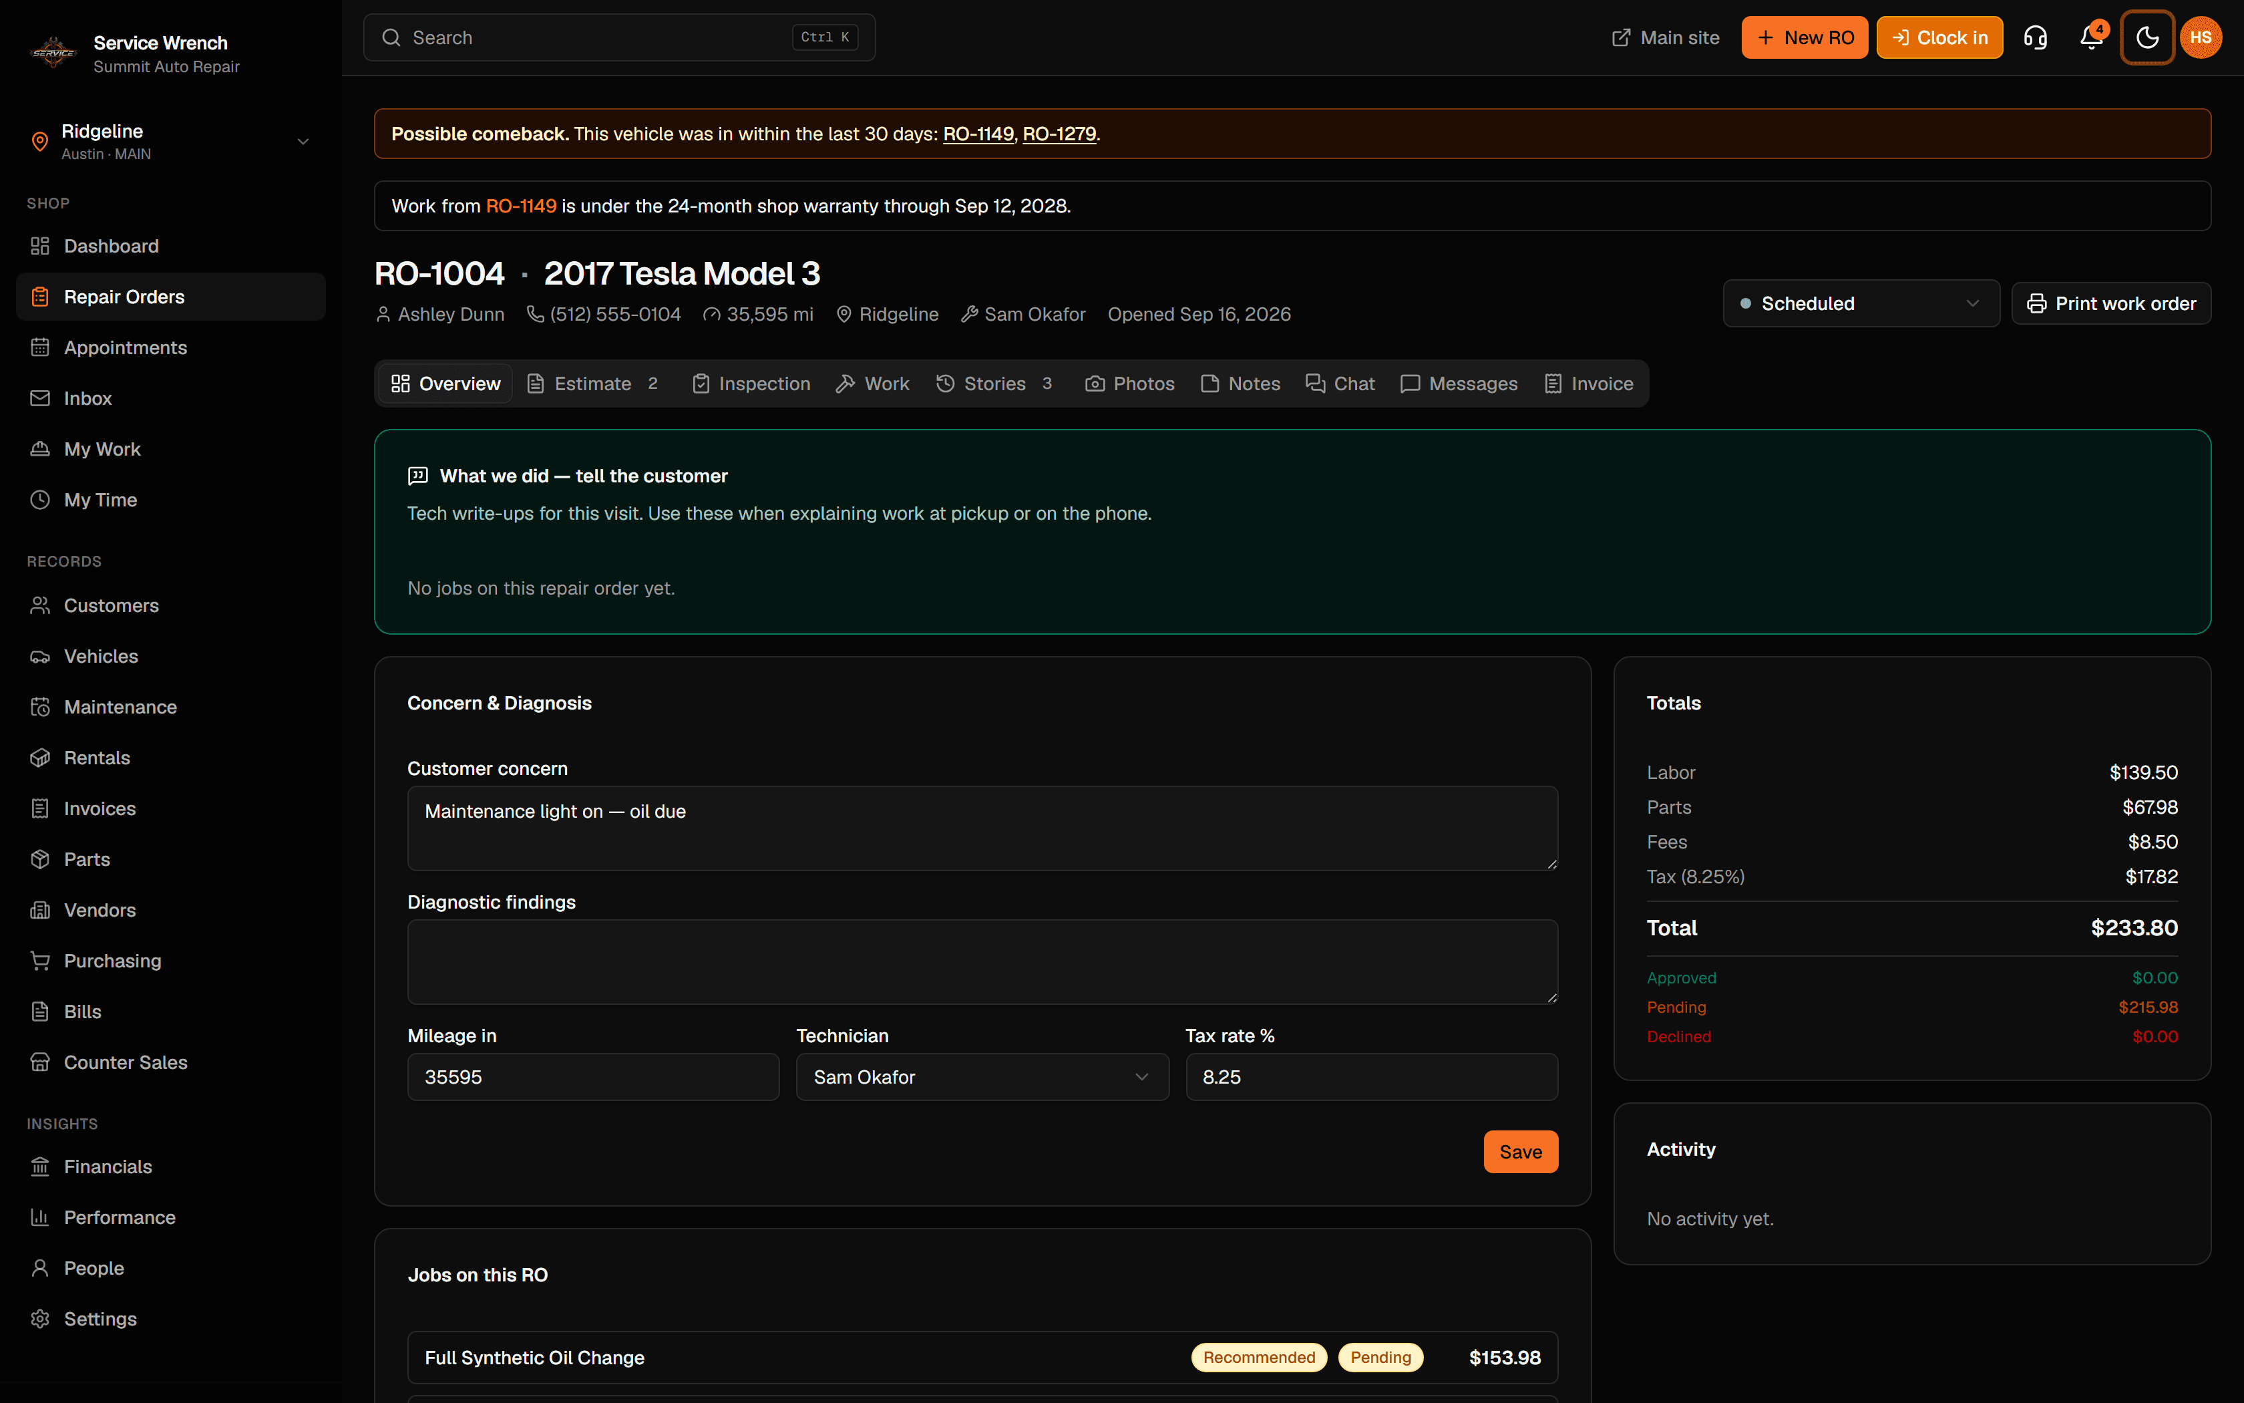Open My Work
The height and width of the screenshot is (1403, 2244).
[x=170, y=449]
